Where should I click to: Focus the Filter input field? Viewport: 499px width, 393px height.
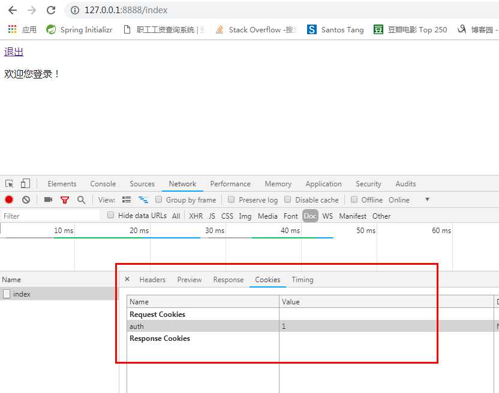click(50, 216)
